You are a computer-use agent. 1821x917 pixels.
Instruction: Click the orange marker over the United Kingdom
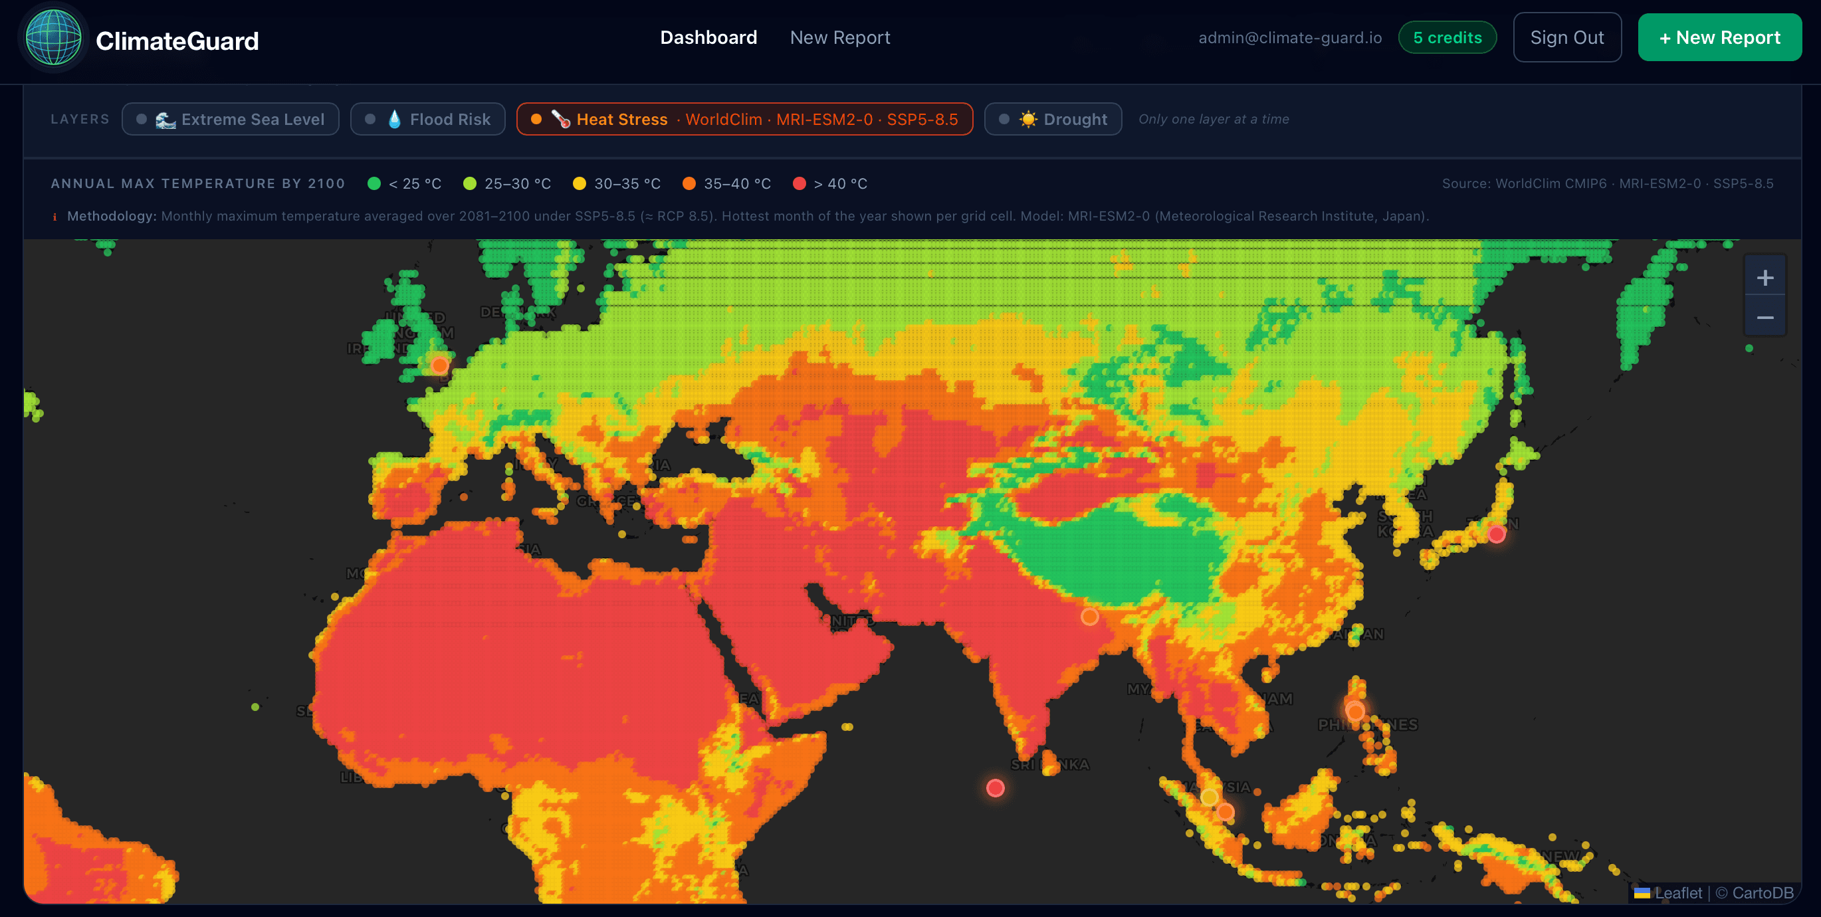tap(440, 365)
